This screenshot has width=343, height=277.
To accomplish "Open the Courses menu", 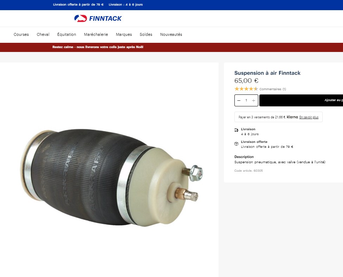I will pyautogui.click(x=21, y=34).
